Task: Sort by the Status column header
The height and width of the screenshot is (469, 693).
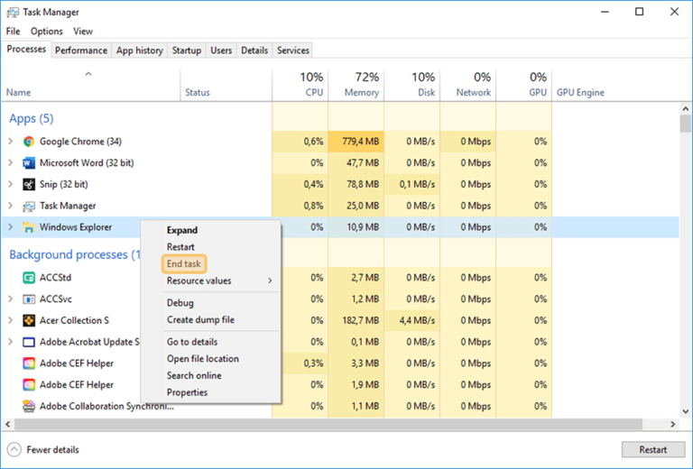Action: 226,86
